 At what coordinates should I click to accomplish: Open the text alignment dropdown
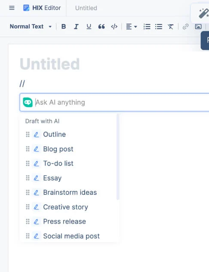point(131,27)
